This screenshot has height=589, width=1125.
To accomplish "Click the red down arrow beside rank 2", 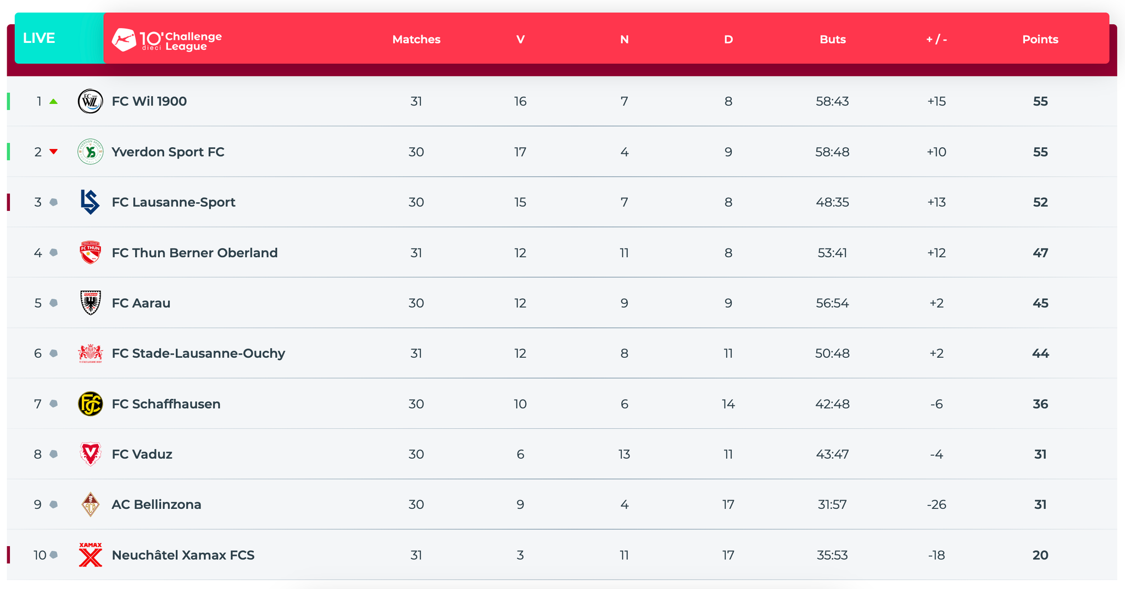I will (x=53, y=152).
